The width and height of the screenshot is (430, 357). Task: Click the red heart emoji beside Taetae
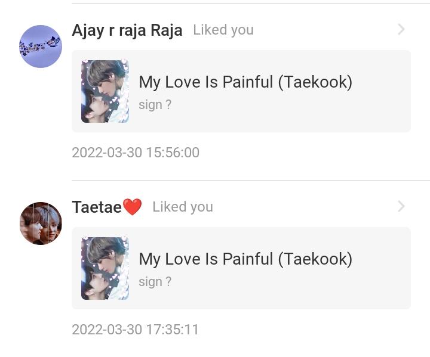(x=132, y=207)
